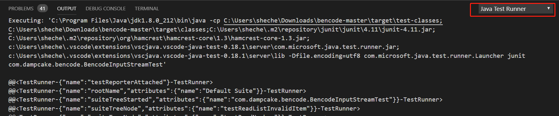Viewport: 559px width, 116px height.
Task: Click the com.microsoft.java.test.runner.jar path
Action: point(204,47)
